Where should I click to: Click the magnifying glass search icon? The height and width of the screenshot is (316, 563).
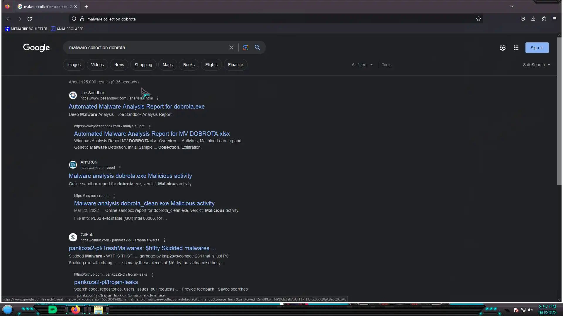coord(257,47)
